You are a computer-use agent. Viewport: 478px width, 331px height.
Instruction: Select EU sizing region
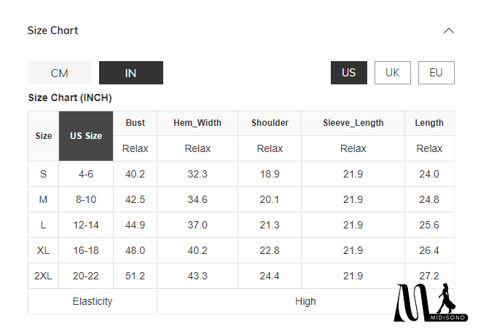pyautogui.click(x=436, y=73)
